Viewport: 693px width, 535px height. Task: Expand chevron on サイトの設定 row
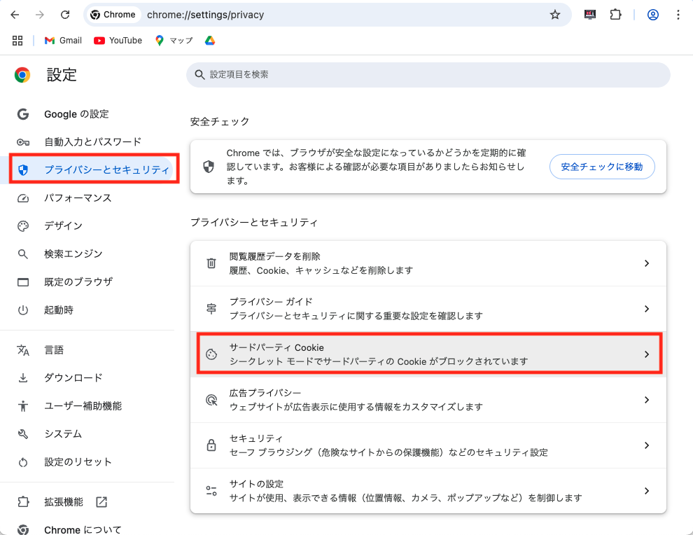pyautogui.click(x=647, y=491)
